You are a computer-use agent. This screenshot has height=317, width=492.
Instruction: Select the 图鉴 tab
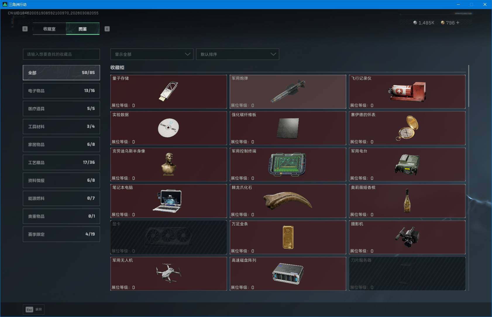point(83,29)
